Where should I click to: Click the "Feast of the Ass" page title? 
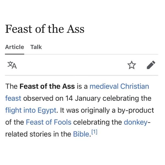[x=45, y=29]
